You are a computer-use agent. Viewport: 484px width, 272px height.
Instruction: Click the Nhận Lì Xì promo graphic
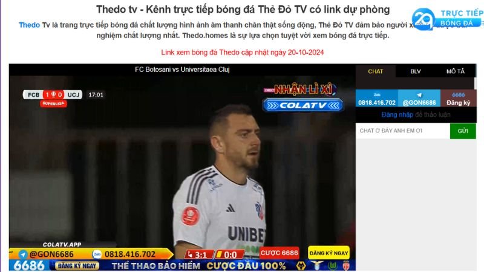click(x=300, y=89)
